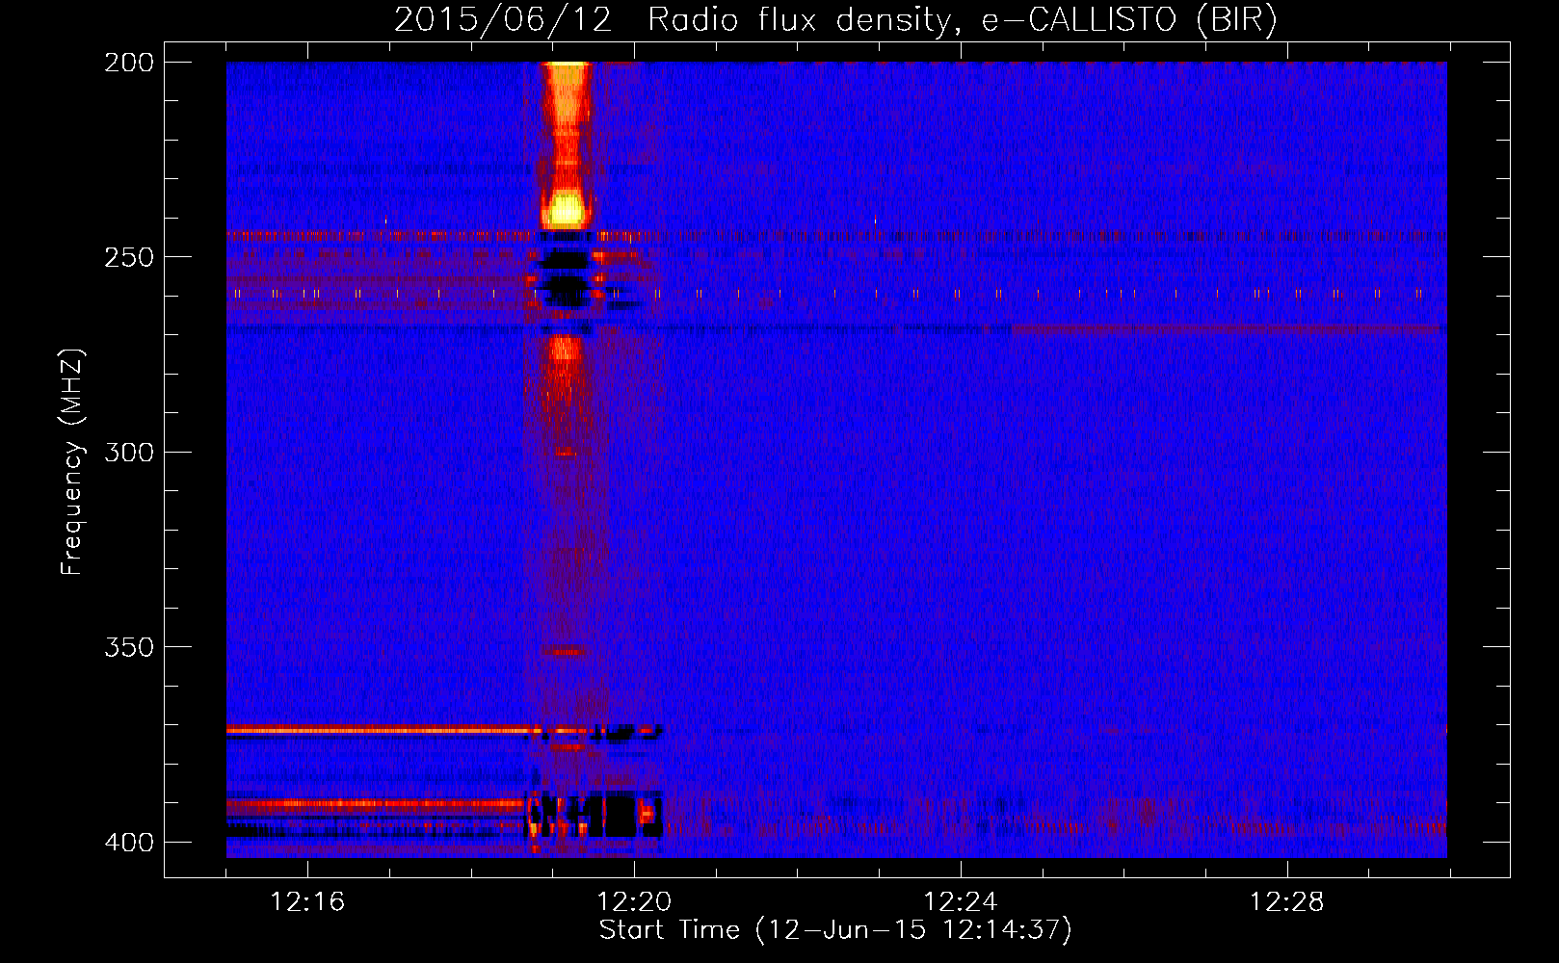Image resolution: width=1559 pixels, height=963 pixels.
Task: Click the 12:24 time tick label
Action: 961,901
